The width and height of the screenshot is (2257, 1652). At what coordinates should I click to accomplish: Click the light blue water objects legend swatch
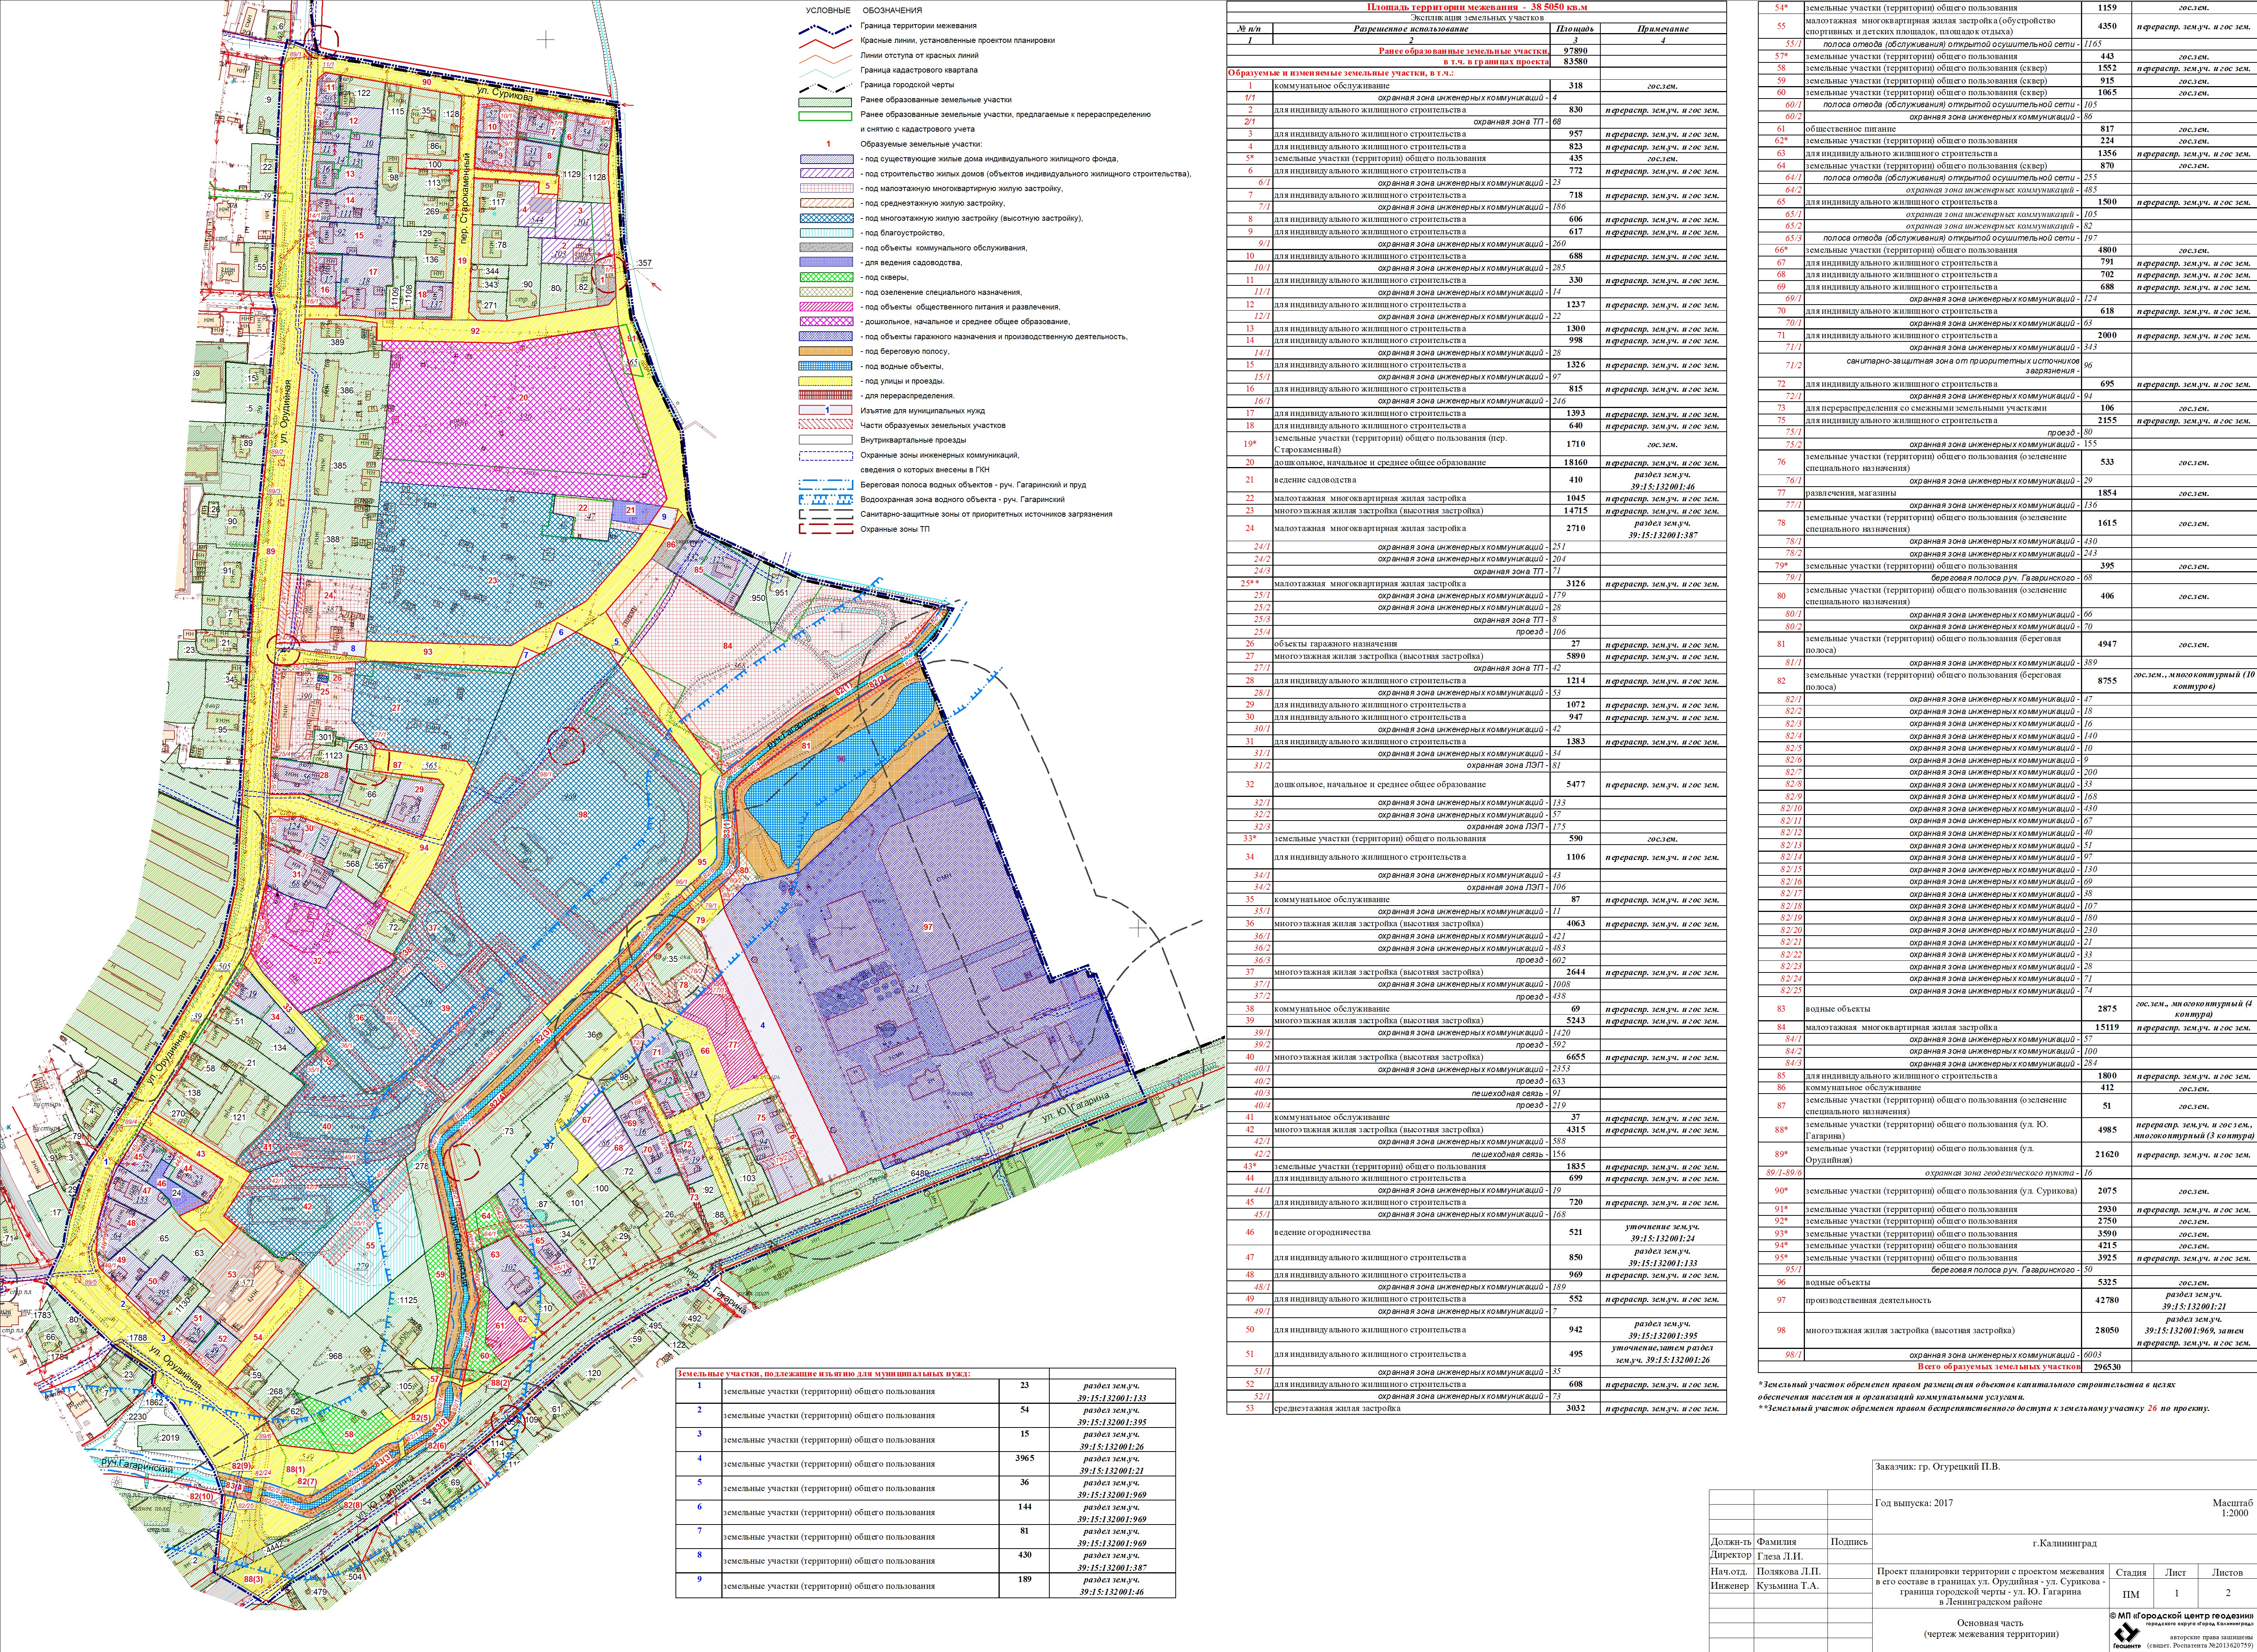pos(826,366)
